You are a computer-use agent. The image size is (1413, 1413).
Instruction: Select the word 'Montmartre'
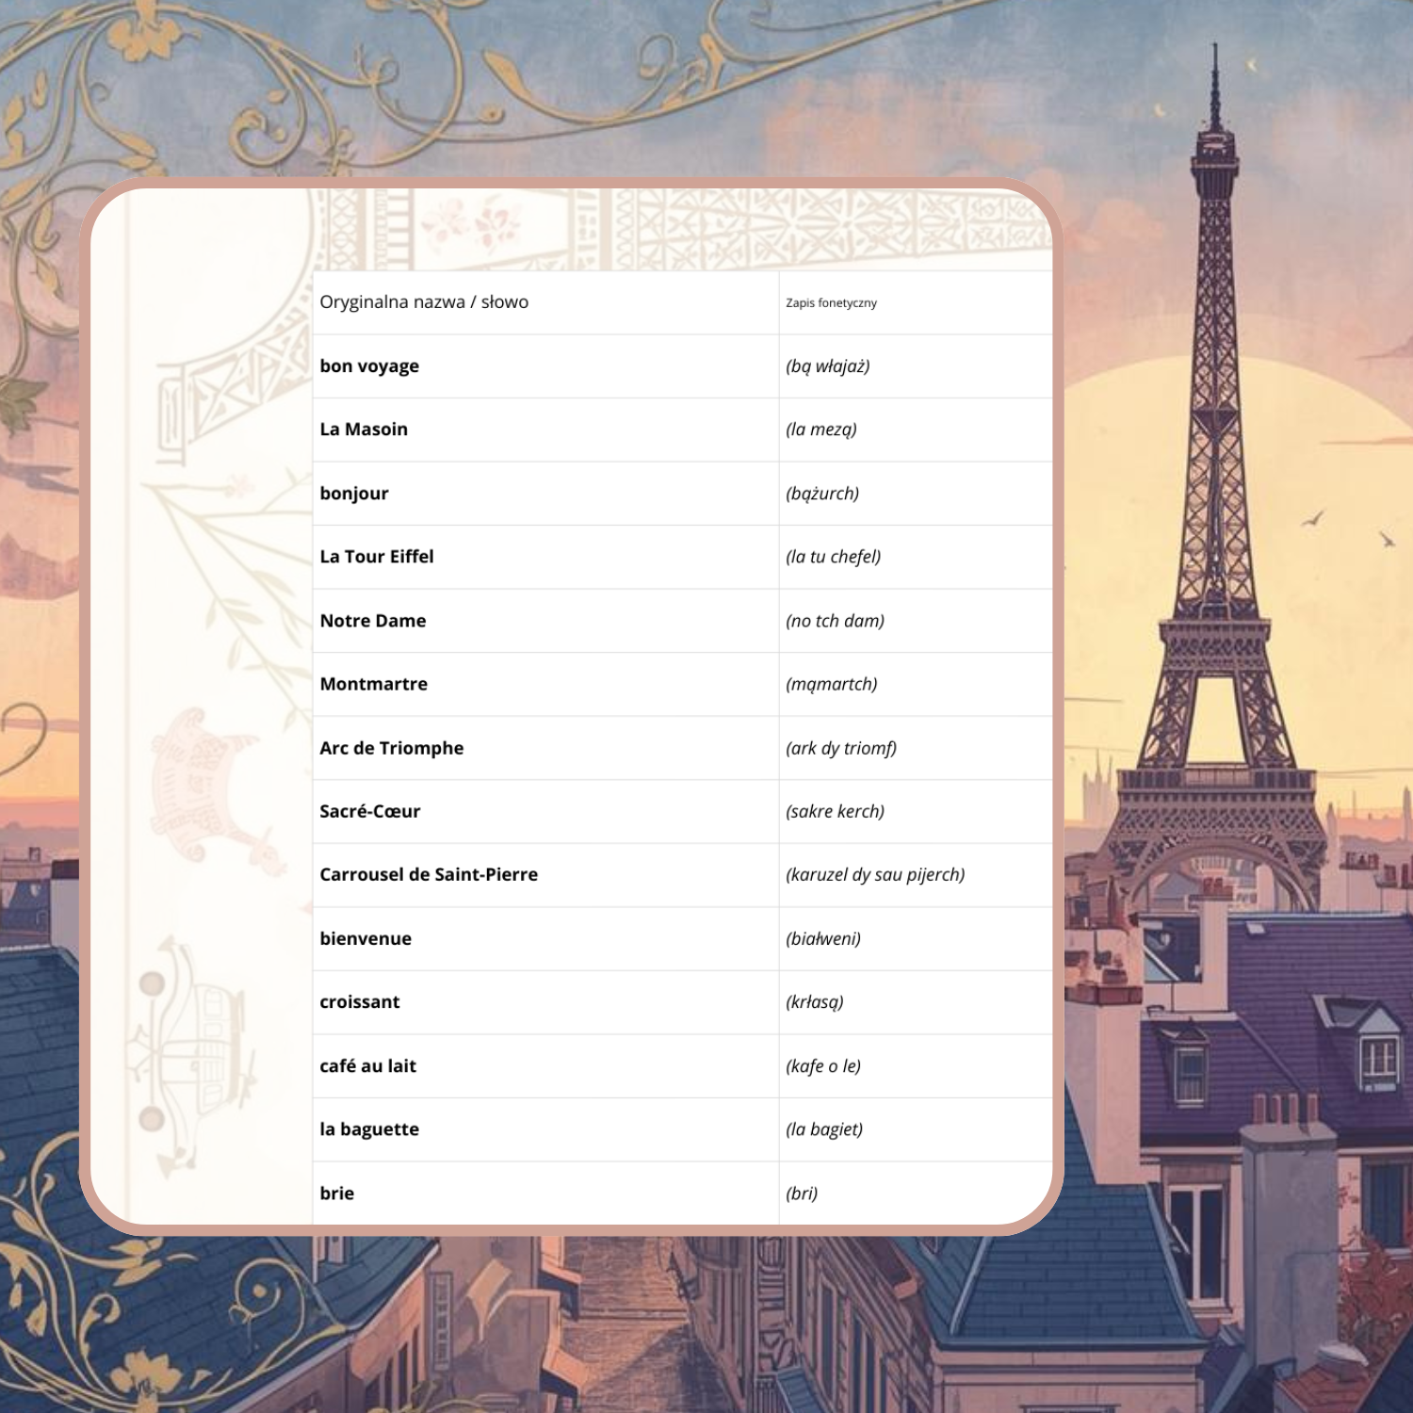coord(374,684)
